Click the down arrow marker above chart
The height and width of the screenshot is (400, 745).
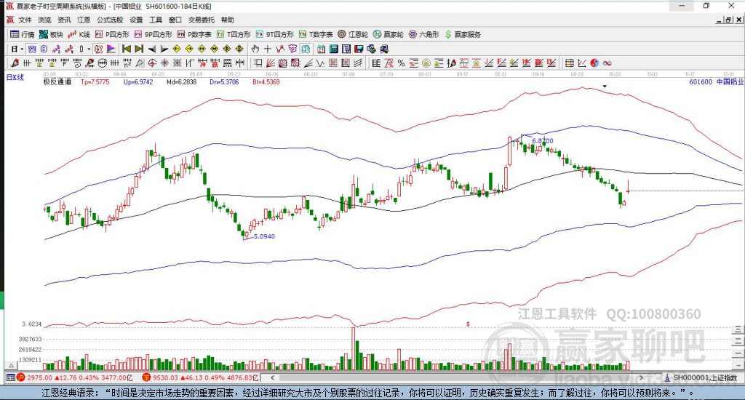click(x=605, y=87)
